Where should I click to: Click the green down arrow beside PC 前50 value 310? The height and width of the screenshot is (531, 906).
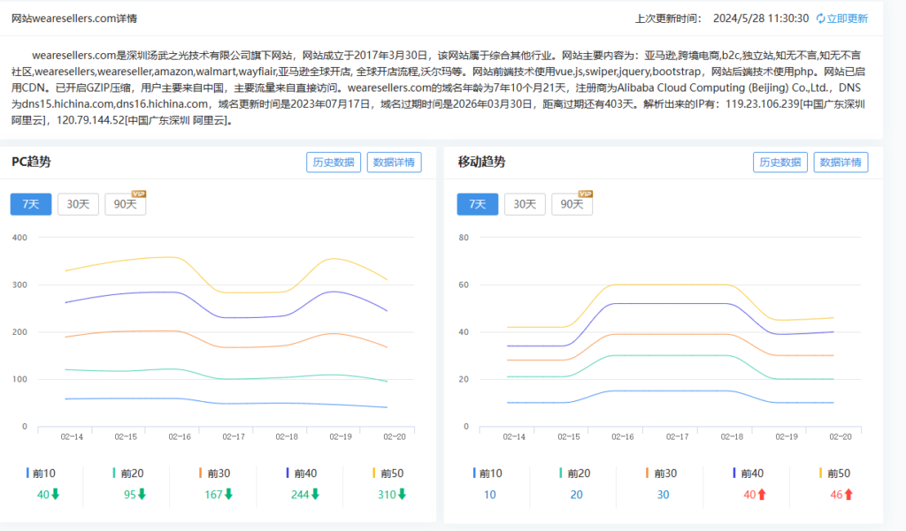[x=402, y=495]
